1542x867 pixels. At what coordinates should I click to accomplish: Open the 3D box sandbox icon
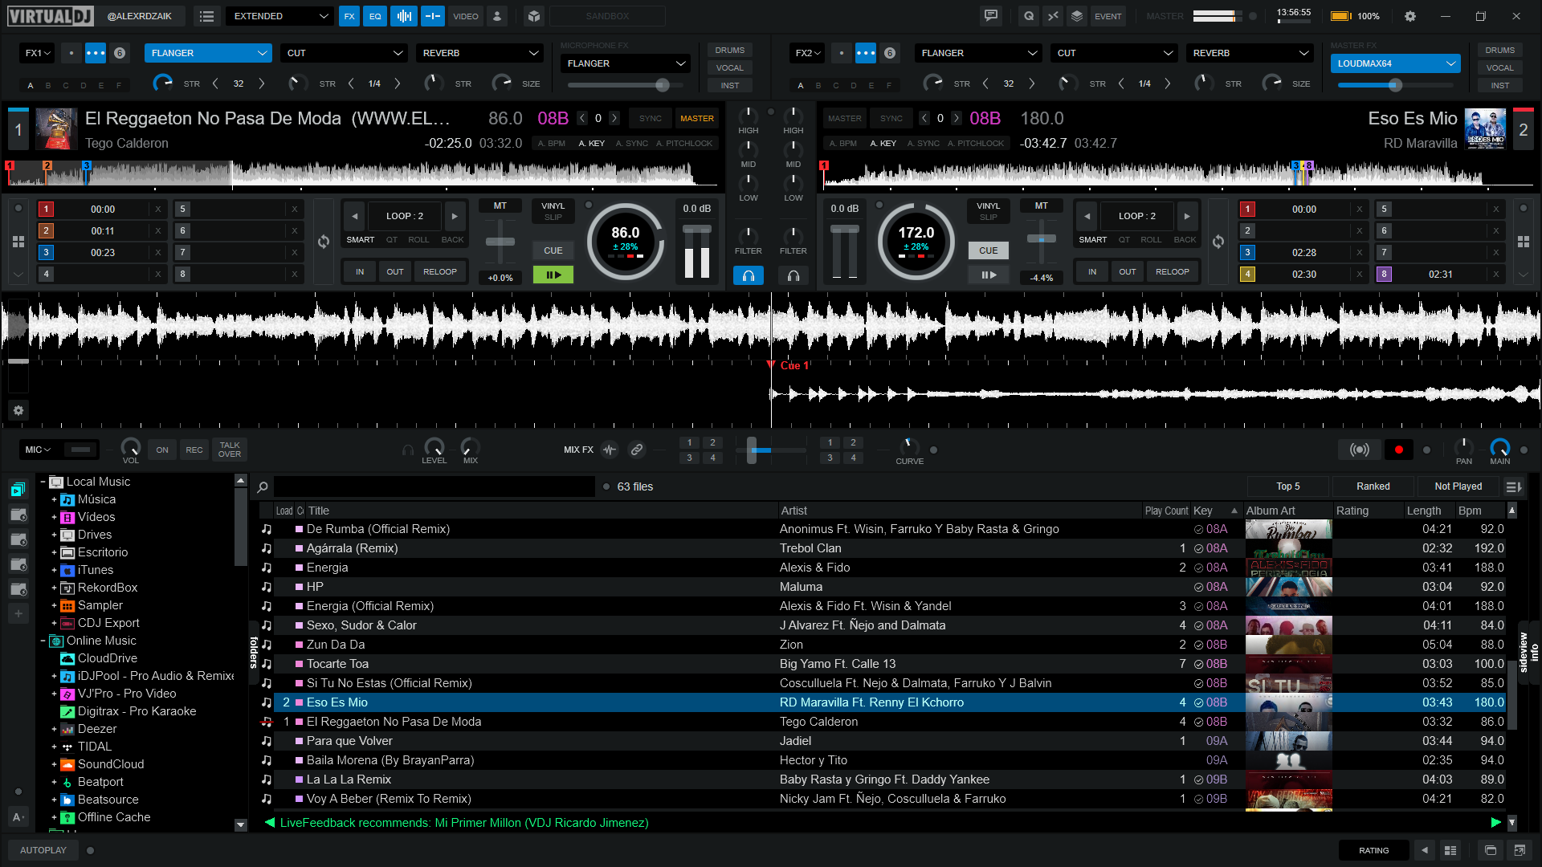(534, 16)
